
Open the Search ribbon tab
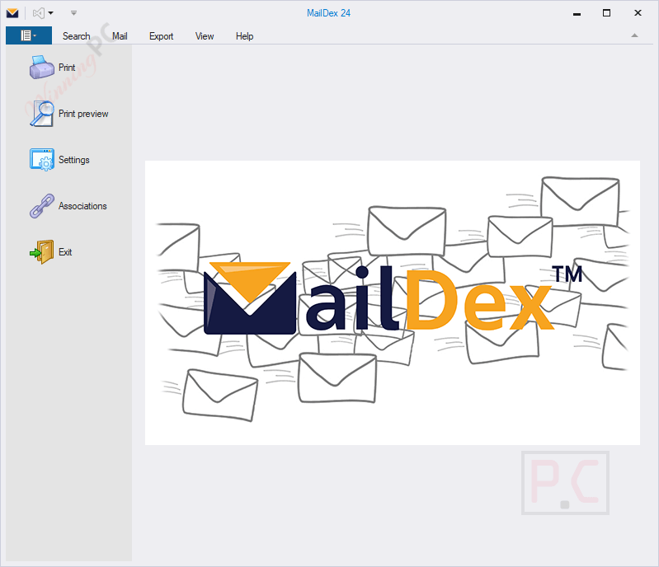pyautogui.click(x=76, y=36)
